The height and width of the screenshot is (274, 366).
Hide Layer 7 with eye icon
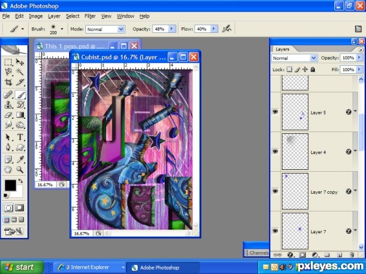[x=276, y=231]
